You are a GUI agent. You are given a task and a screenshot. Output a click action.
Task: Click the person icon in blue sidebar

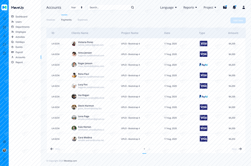point(4,36)
